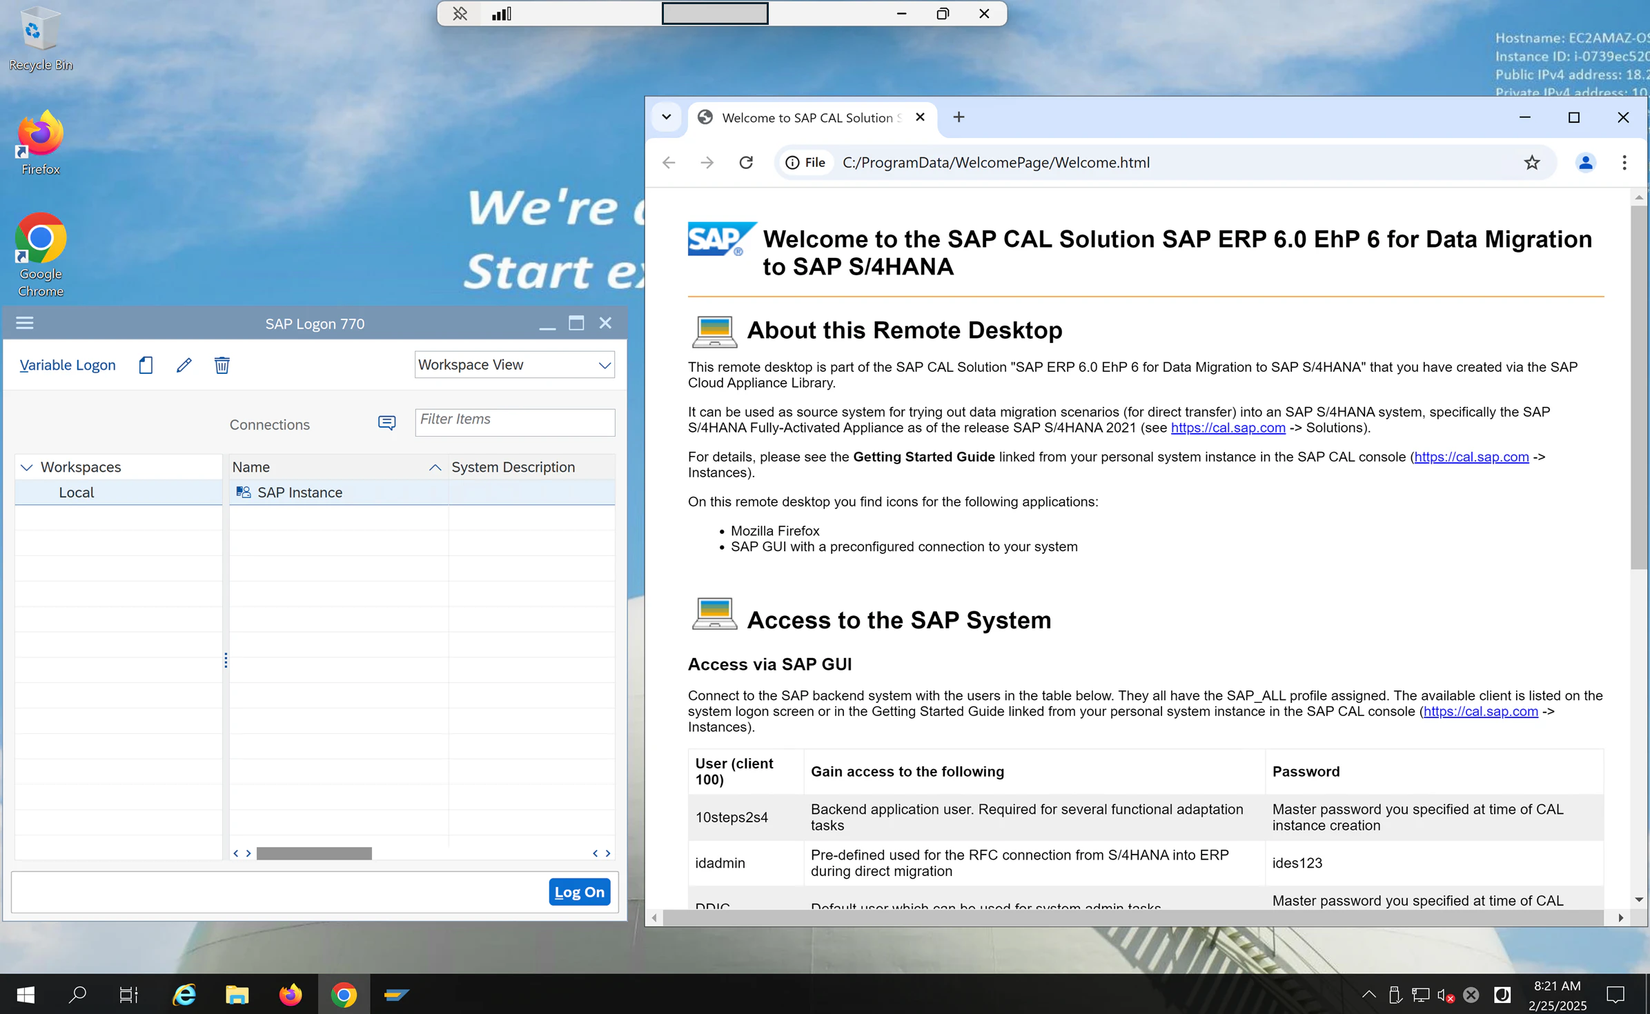Screen dimensions: 1650x1014
Task: Open Chrome's three-dot menu
Action: [x=1624, y=163]
